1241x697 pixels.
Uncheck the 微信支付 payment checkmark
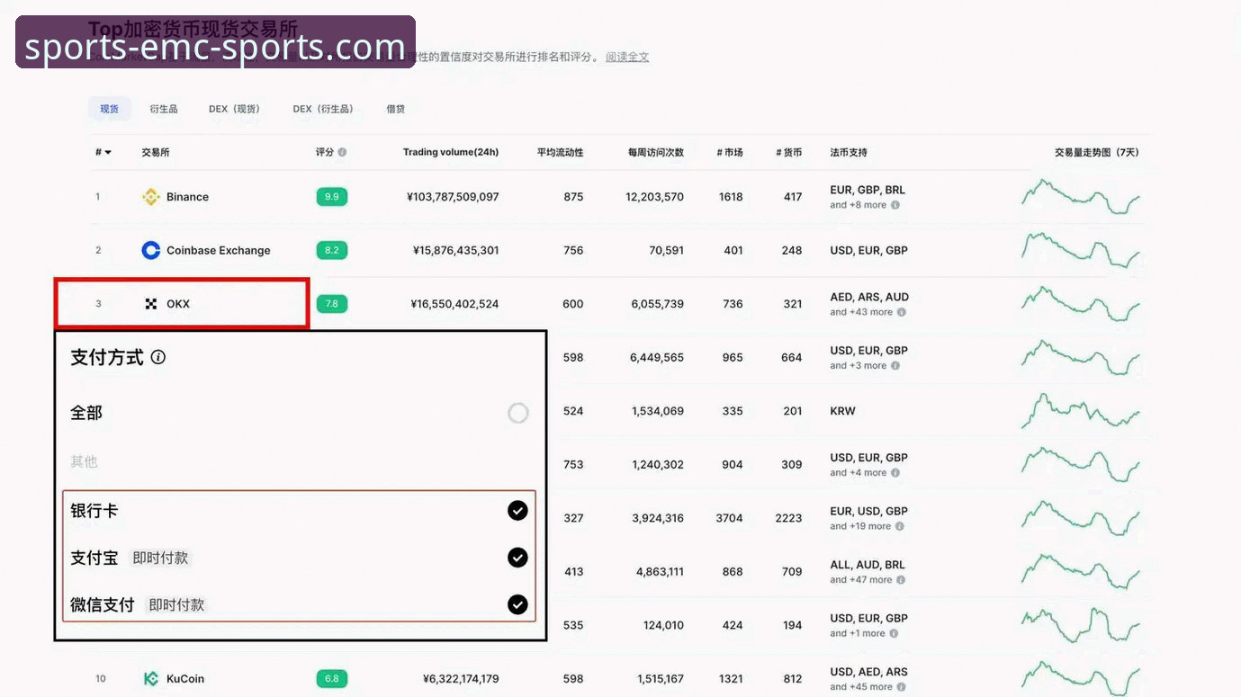pos(517,604)
